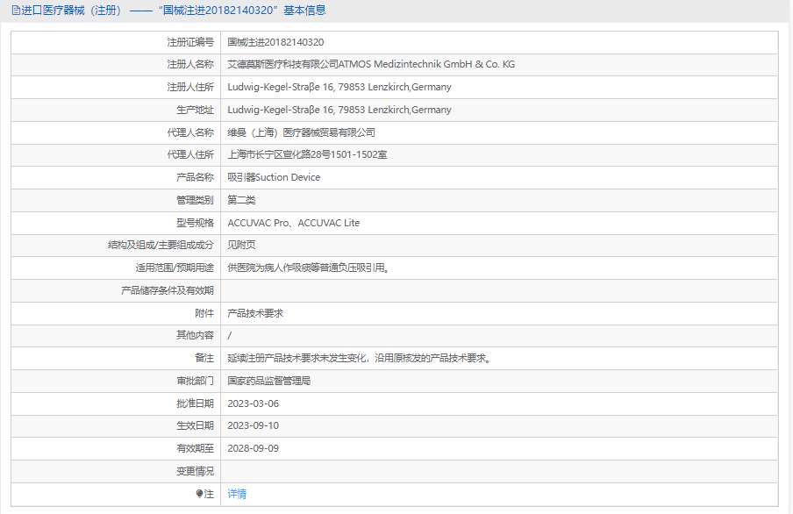Click the 代理人住所 label

click(190, 154)
